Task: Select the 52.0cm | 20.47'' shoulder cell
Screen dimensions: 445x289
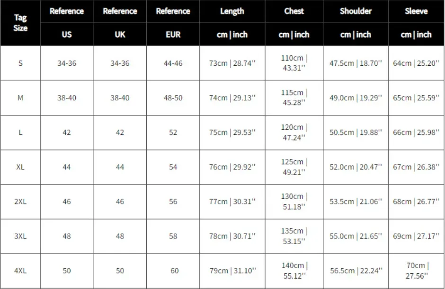Action: click(x=356, y=167)
